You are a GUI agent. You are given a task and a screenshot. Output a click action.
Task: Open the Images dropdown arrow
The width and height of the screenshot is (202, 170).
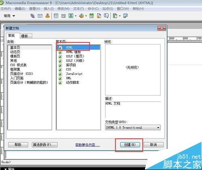pos(76,16)
